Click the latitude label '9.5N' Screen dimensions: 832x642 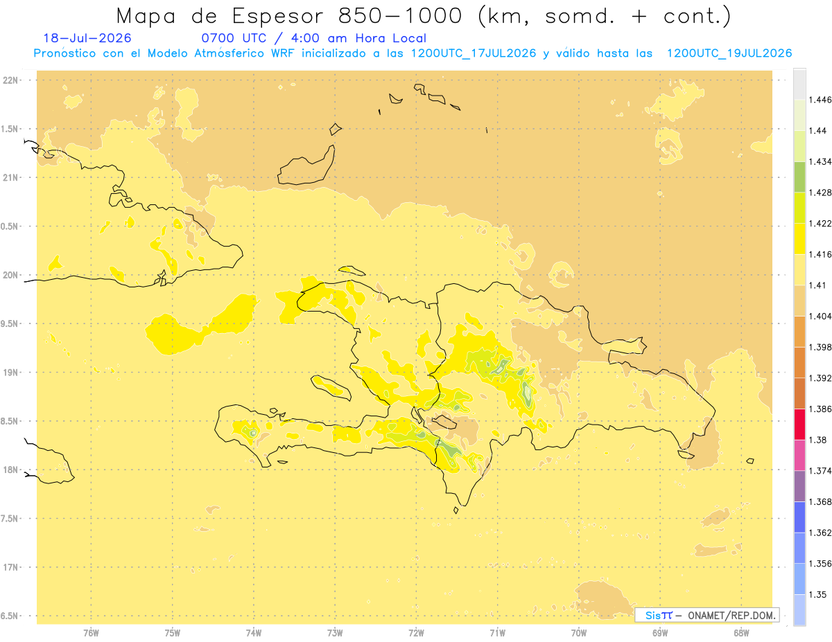(10, 323)
